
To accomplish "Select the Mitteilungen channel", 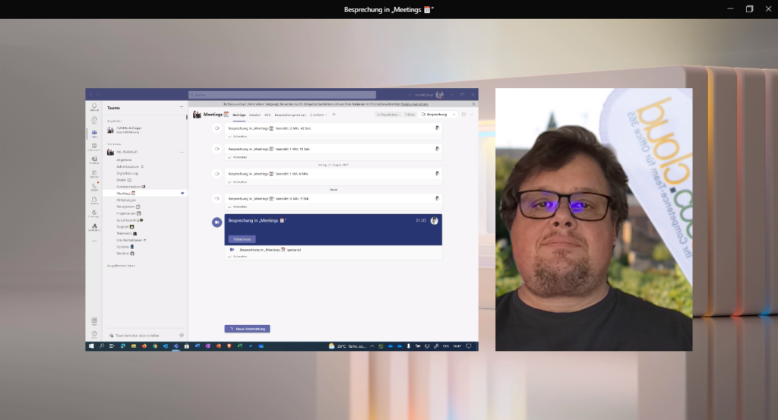I will (126, 200).
